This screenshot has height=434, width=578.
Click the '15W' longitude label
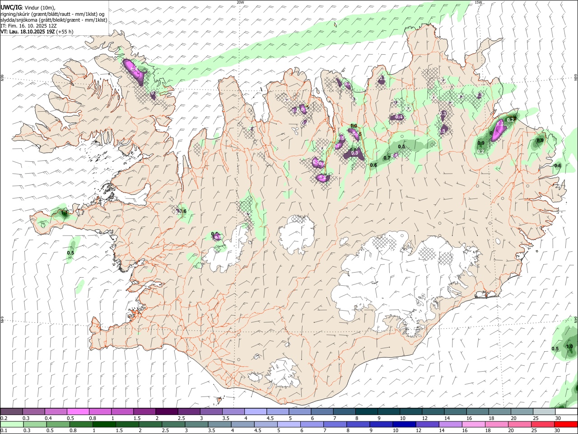click(479, 2)
